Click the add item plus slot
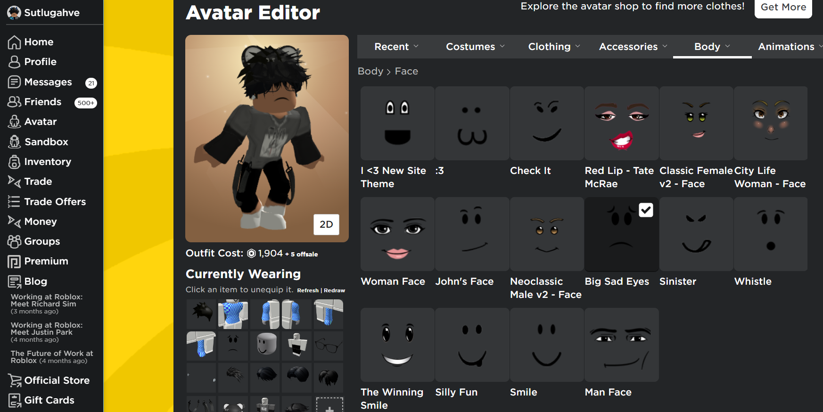 point(329,404)
